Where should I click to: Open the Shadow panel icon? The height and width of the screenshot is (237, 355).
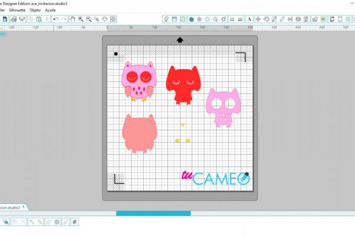215,20
